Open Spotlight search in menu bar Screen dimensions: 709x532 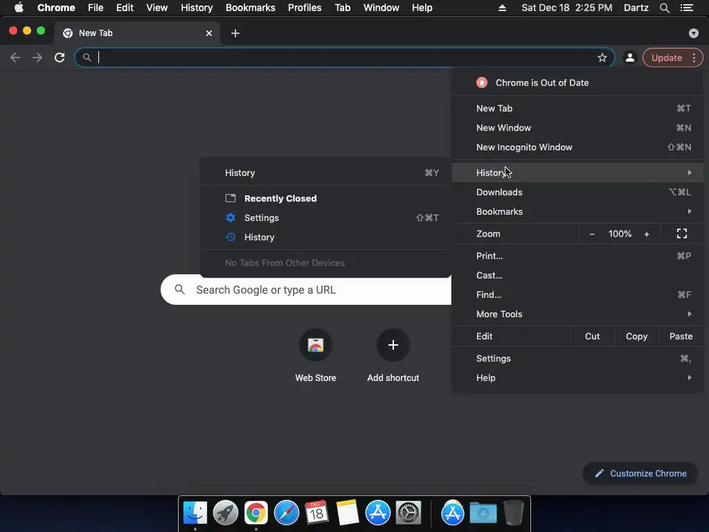point(664,8)
